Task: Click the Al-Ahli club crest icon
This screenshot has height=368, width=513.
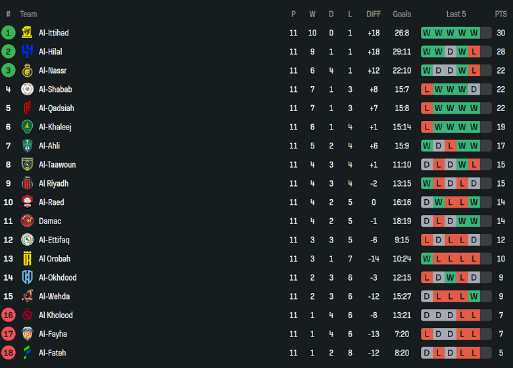Action: pos(27,146)
